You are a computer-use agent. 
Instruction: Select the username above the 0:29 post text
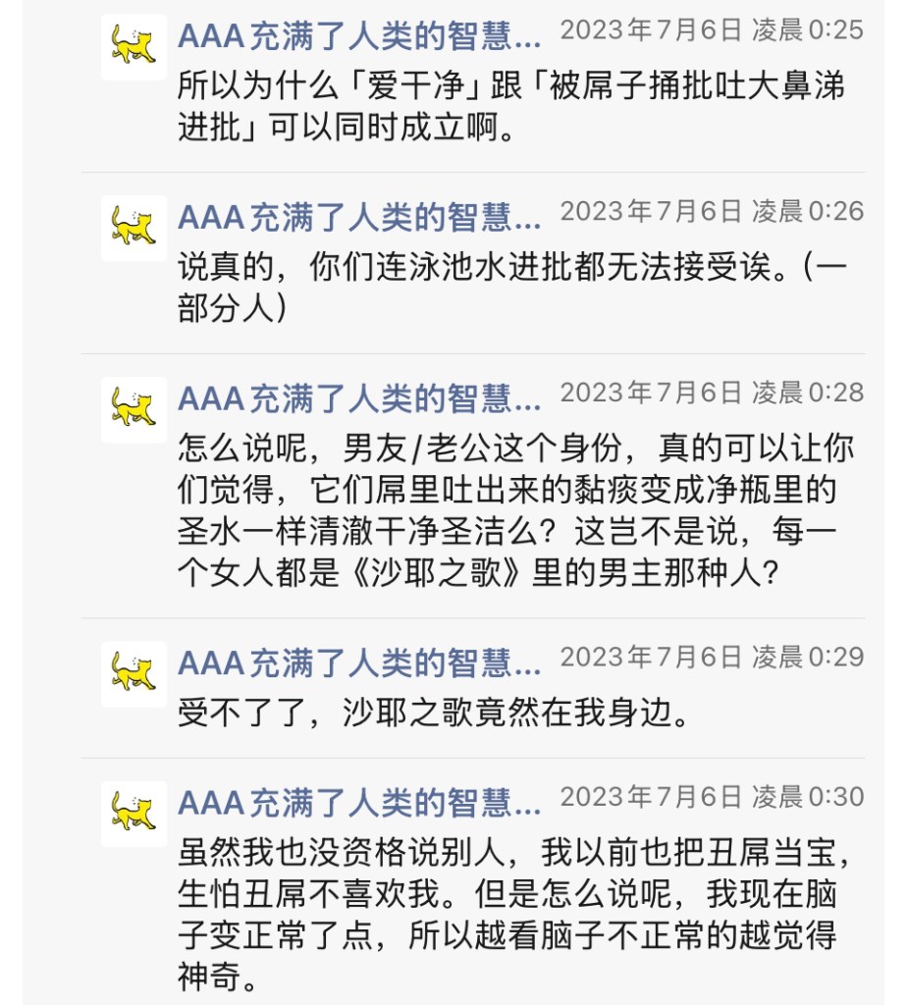tap(358, 663)
